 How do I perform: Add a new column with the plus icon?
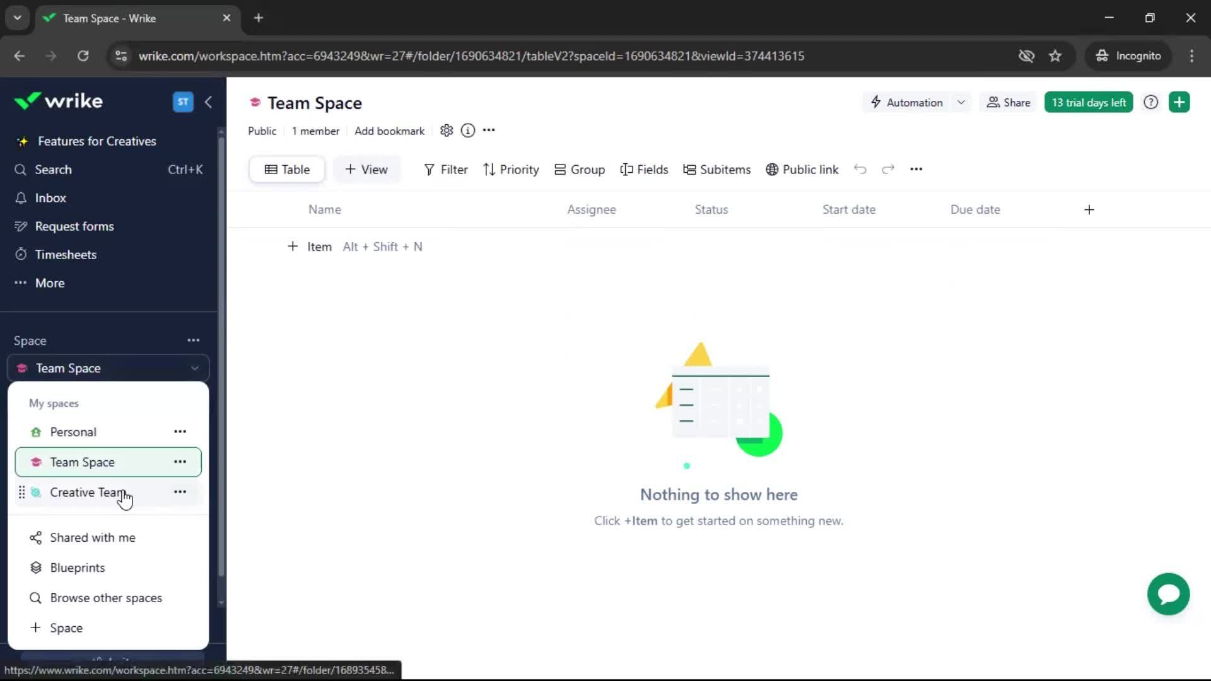tap(1089, 210)
